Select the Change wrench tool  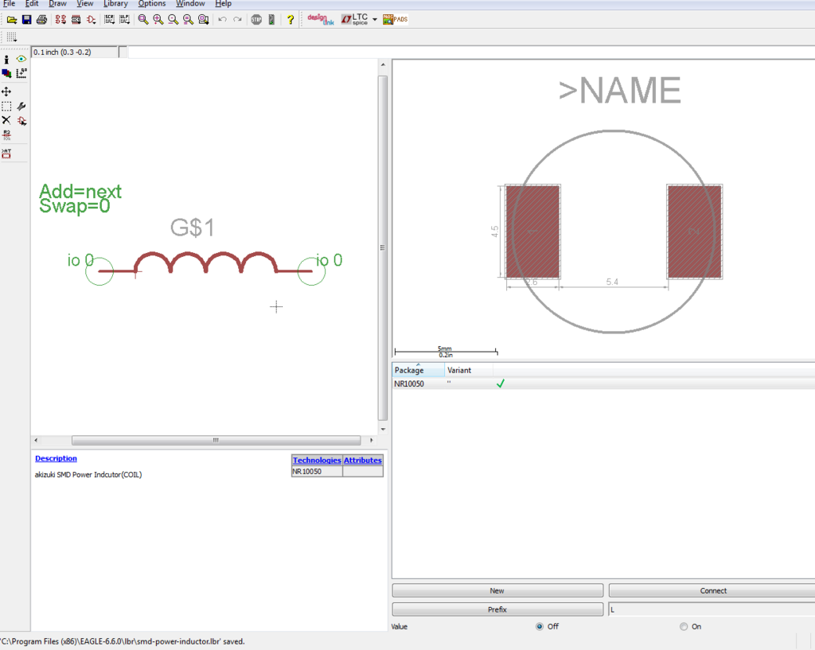[x=21, y=107]
